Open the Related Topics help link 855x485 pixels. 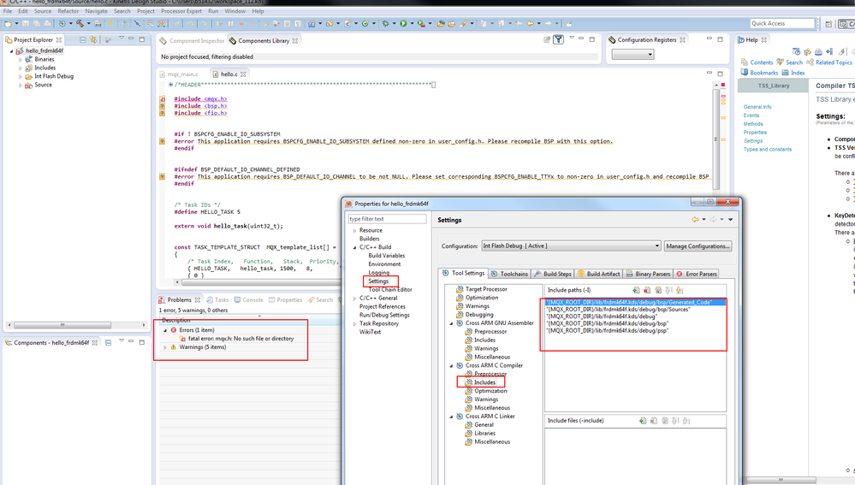point(833,62)
